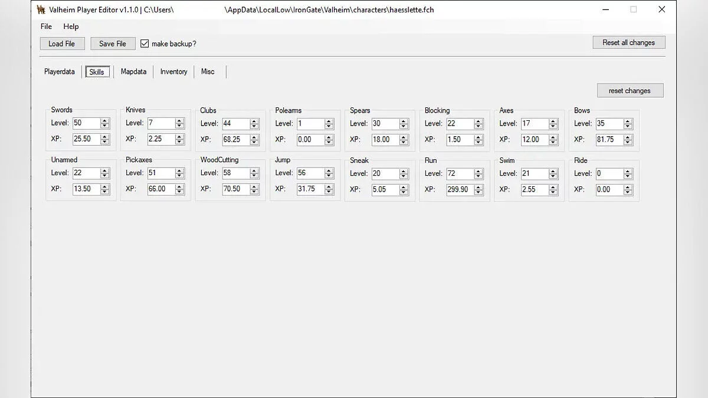Adjust the Clubs Level spinner arrows

click(254, 124)
